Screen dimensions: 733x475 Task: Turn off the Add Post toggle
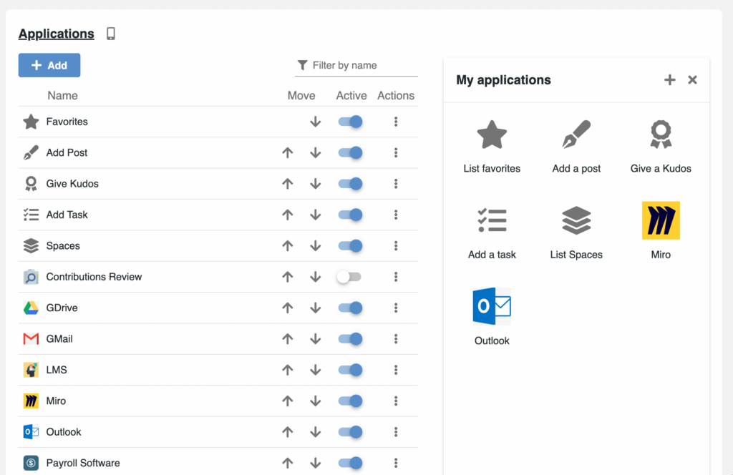[350, 152]
